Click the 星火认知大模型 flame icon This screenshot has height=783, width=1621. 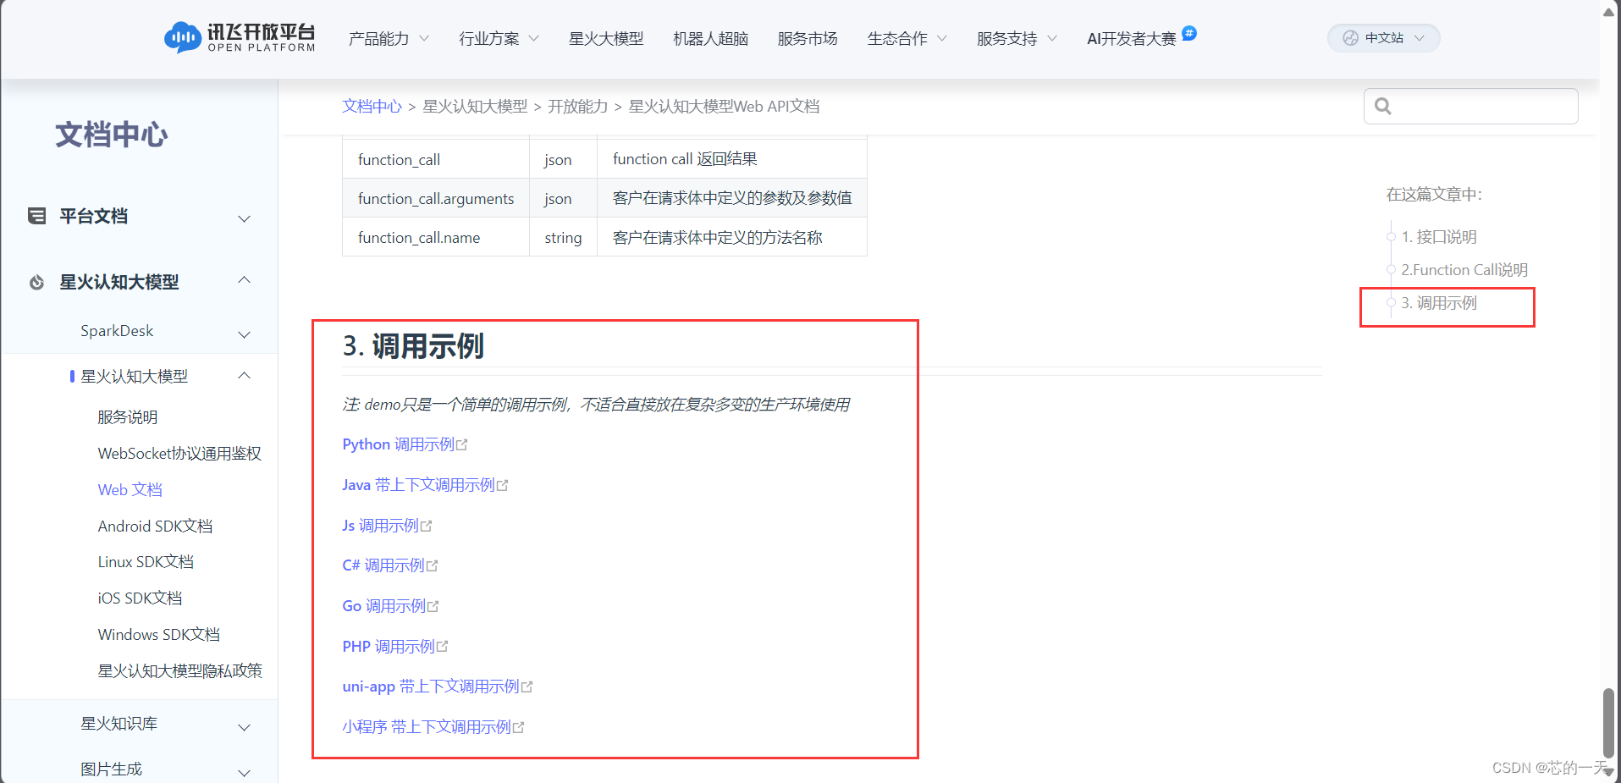[36, 282]
